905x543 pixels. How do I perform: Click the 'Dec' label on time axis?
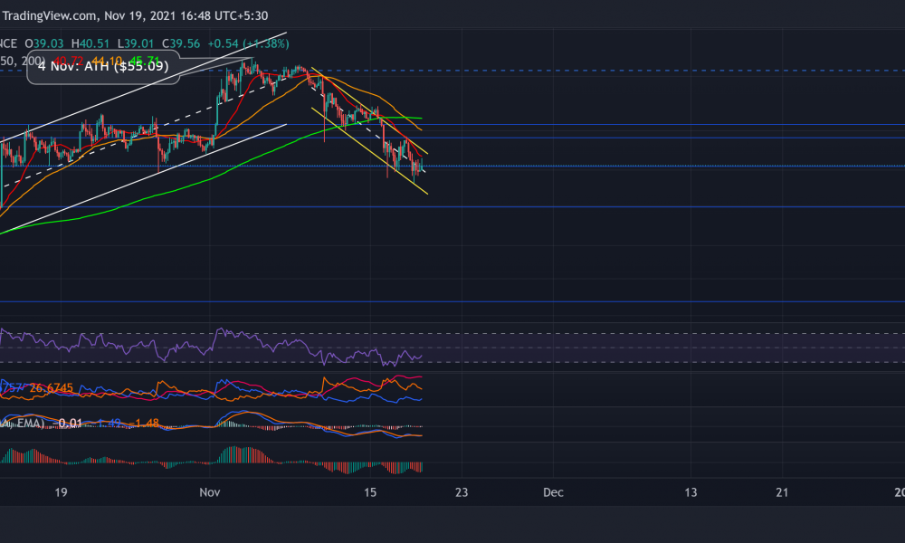click(553, 492)
